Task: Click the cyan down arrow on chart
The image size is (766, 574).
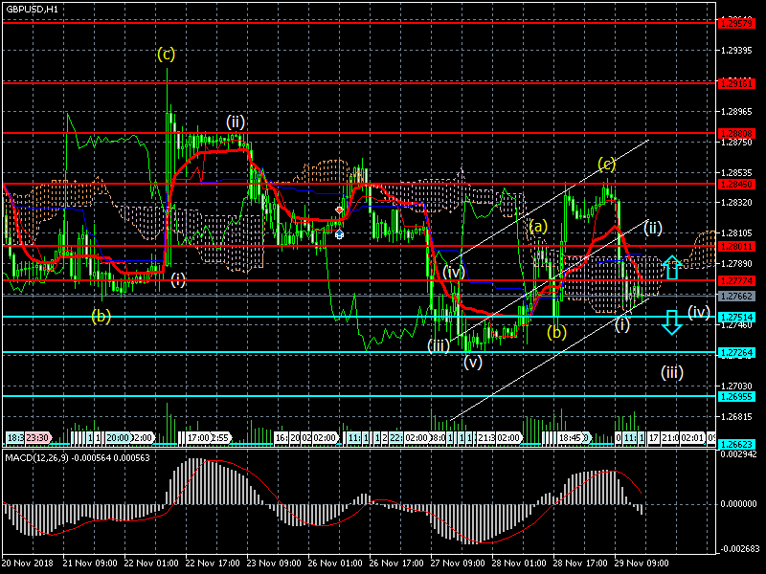Action: pyautogui.click(x=672, y=322)
